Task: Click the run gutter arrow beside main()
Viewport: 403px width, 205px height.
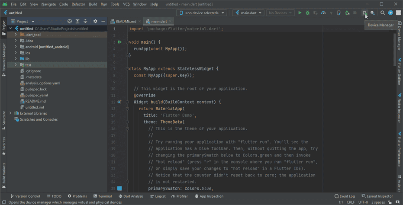Action: point(120,42)
